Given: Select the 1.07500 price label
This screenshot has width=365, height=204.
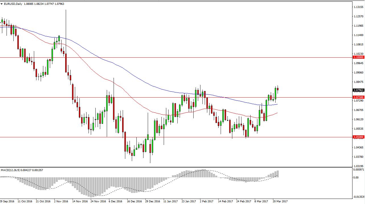Looking at the screenshot, I should [358, 97].
